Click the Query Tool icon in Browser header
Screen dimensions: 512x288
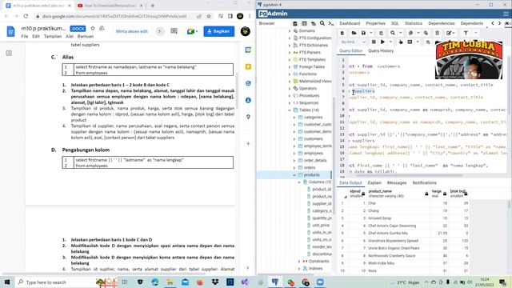[295, 23]
